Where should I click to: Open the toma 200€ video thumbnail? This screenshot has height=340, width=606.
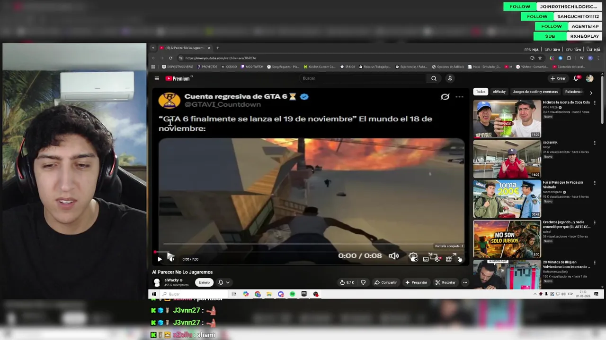(x=507, y=199)
